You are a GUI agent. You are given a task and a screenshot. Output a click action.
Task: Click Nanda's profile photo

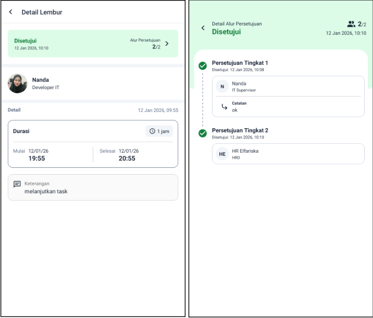tap(18, 84)
